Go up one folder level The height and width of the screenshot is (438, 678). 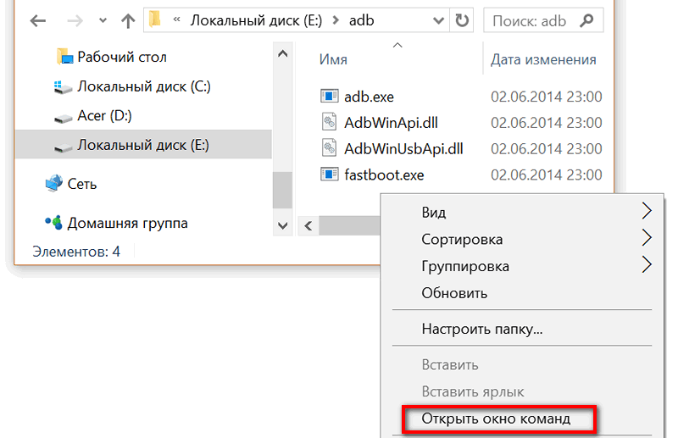[128, 20]
